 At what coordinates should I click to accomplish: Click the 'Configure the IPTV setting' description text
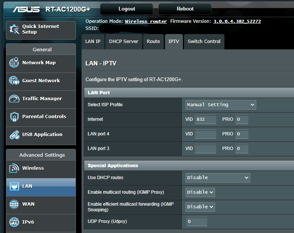pos(134,80)
